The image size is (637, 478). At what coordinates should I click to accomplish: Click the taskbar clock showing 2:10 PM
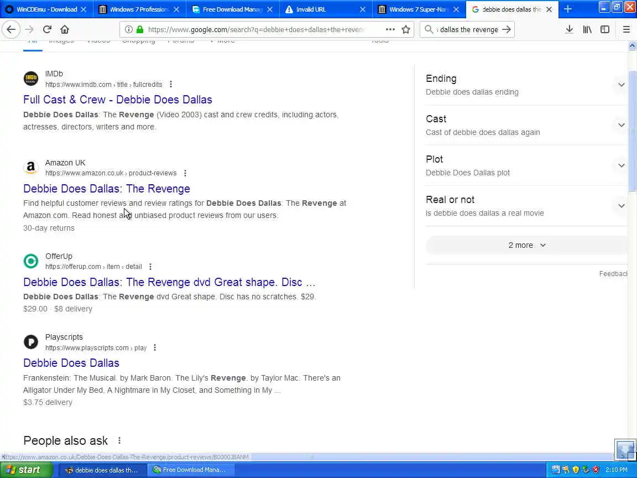(x=617, y=470)
